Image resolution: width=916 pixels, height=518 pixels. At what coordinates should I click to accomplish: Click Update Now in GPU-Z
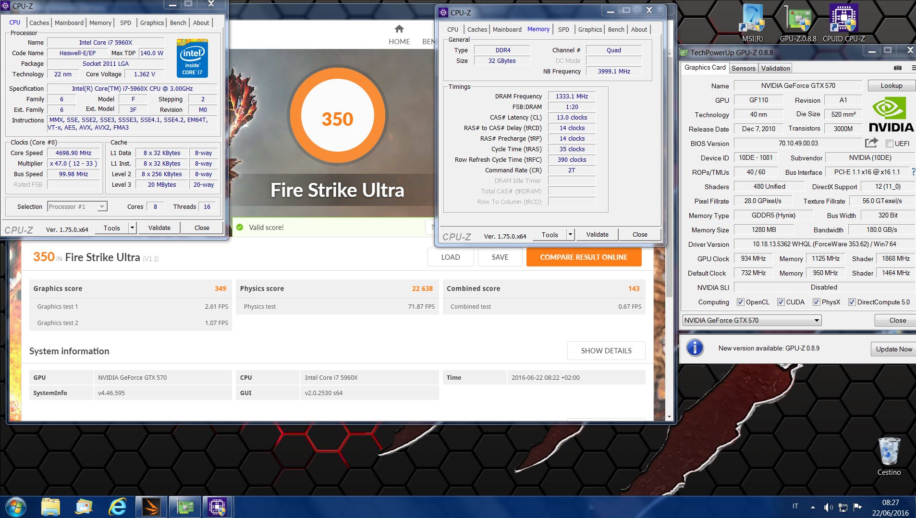tap(893, 349)
